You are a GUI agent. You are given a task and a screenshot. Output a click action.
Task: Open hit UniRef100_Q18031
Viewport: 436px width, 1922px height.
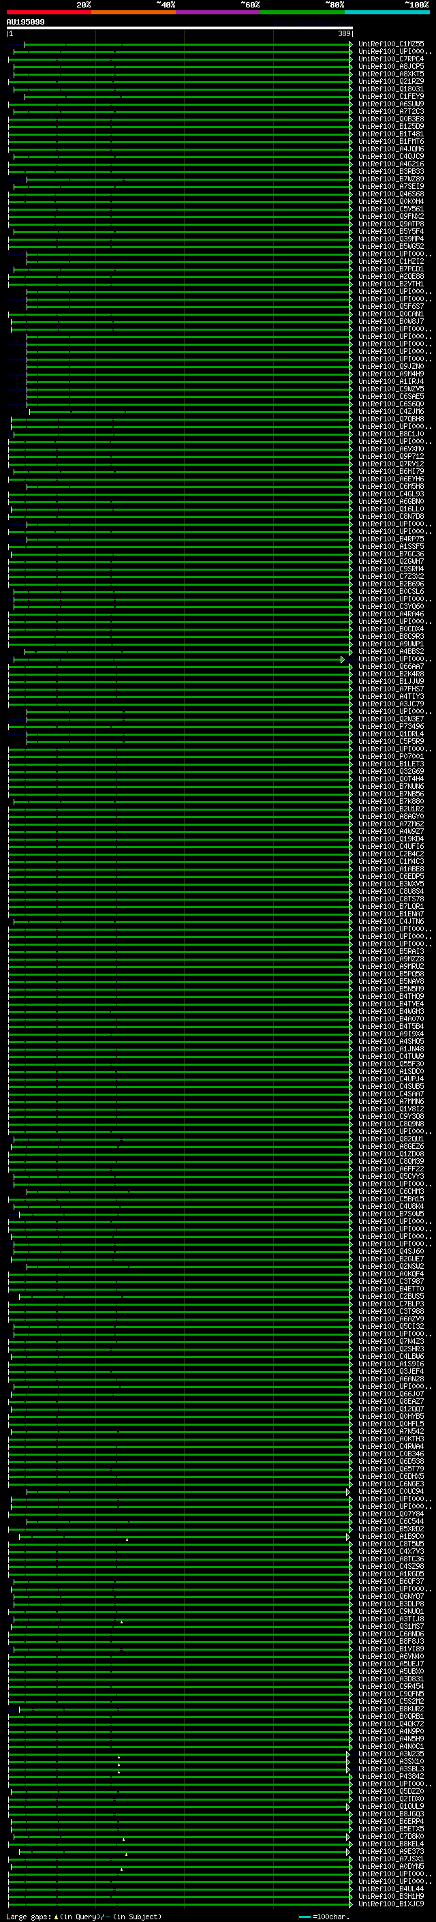tap(391, 89)
